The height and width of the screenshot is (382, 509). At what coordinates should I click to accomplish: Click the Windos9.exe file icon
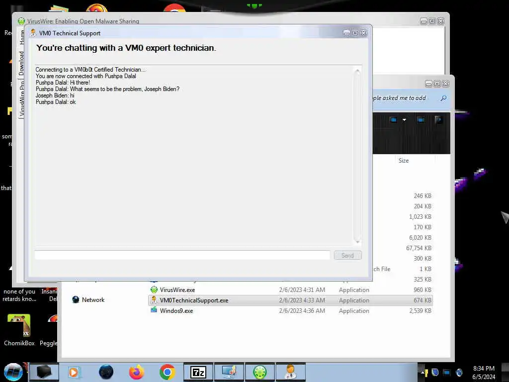(x=154, y=310)
